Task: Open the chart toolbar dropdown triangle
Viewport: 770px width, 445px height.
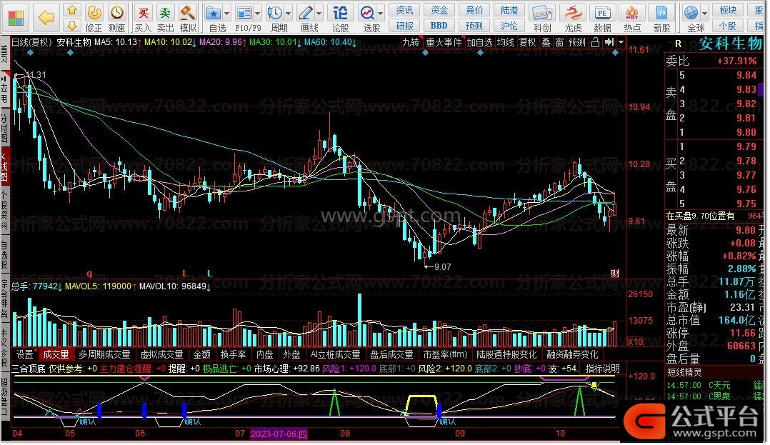Action: pyautogui.click(x=621, y=43)
